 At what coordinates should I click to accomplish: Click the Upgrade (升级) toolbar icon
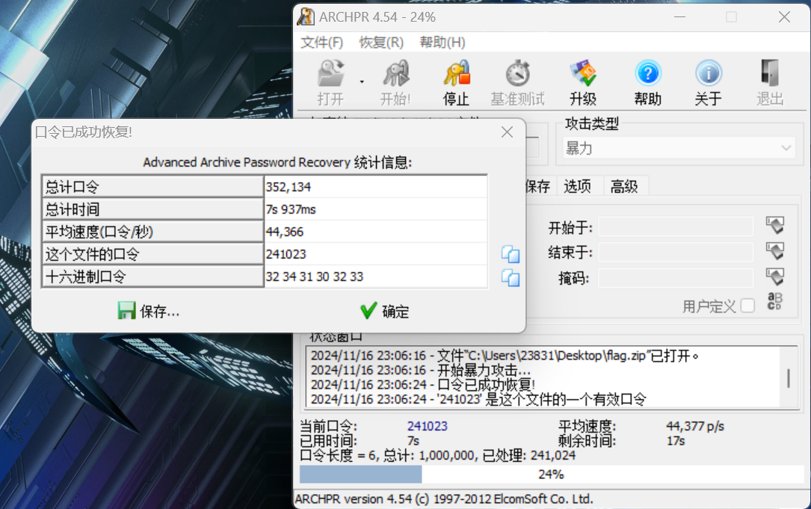(584, 73)
